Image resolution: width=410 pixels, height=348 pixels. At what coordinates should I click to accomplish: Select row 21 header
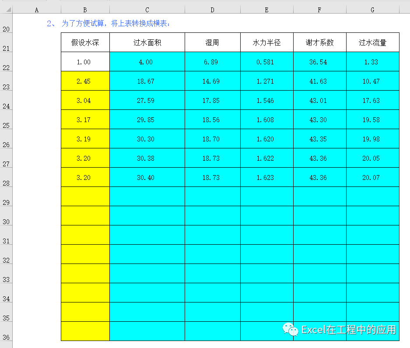tap(6, 42)
